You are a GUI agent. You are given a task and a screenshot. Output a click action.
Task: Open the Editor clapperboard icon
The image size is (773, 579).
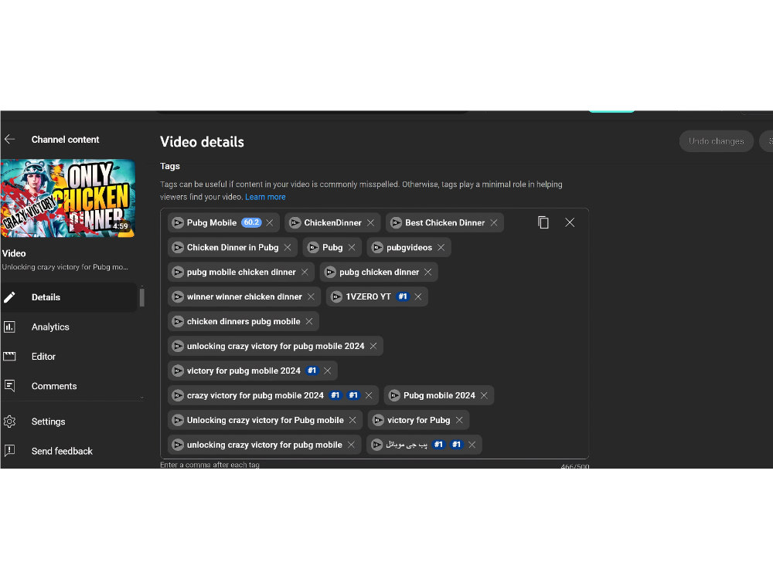(9, 357)
